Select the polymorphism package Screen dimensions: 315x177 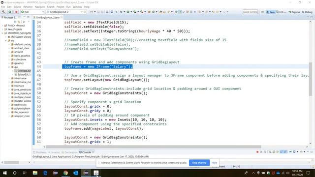point(22,108)
